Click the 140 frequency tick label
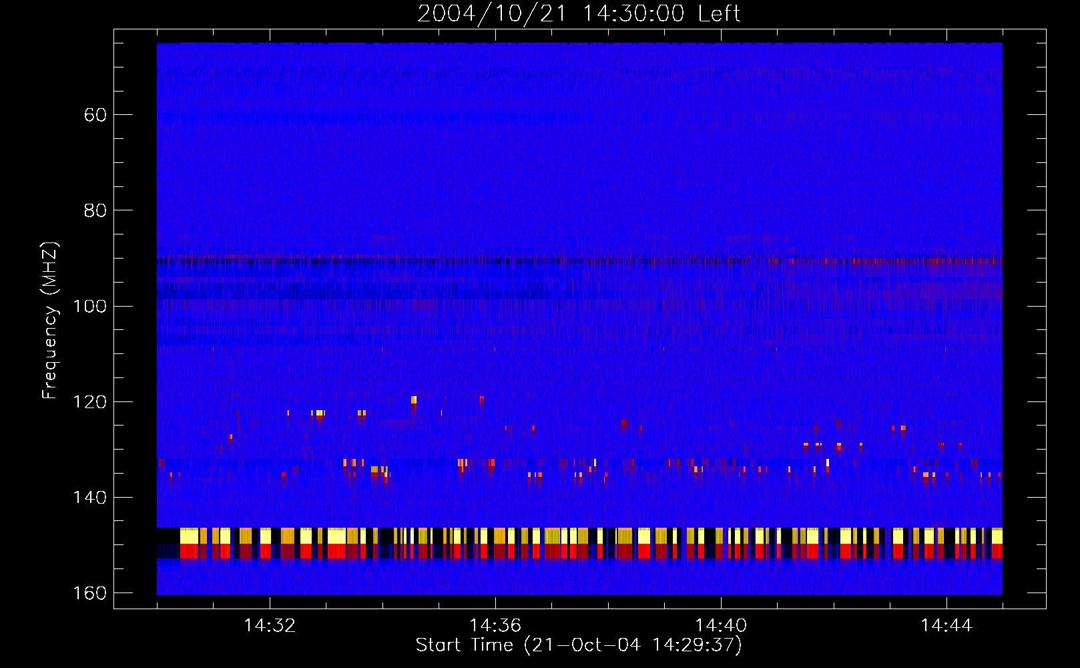 click(x=89, y=498)
